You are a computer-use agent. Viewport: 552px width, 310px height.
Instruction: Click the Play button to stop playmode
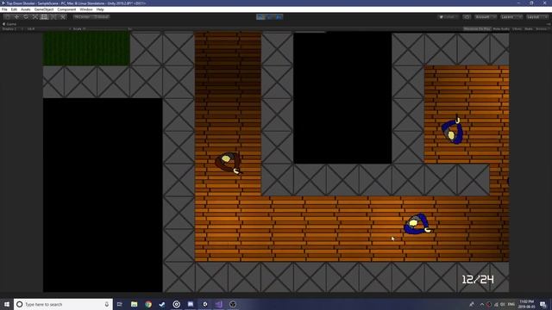pyautogui.click(x=260, y=17)
